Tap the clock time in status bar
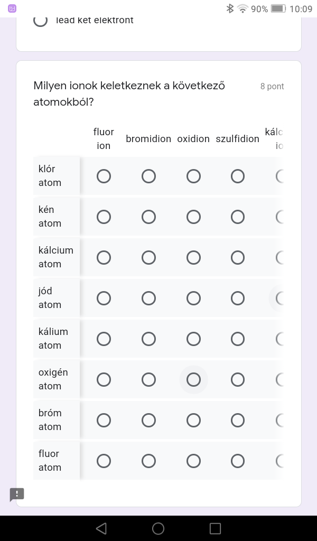This screenshot has height=541, width=317. click(x=301, y=8)
